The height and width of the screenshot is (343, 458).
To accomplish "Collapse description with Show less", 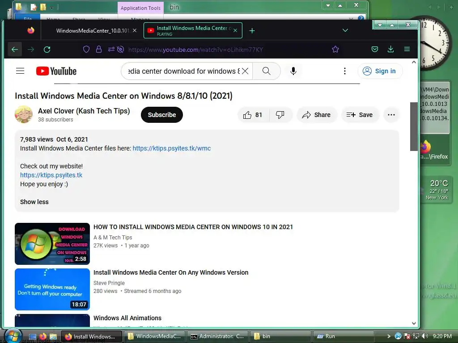I will click(34, 202).
